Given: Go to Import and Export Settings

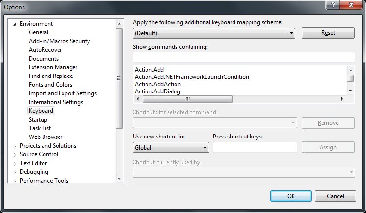Looking at the screenshot, I should click(x=63, y=93).
